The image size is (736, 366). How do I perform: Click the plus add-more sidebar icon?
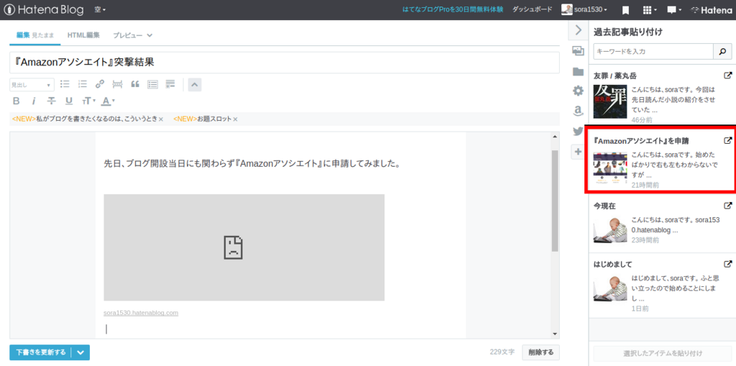click(578, 152)
